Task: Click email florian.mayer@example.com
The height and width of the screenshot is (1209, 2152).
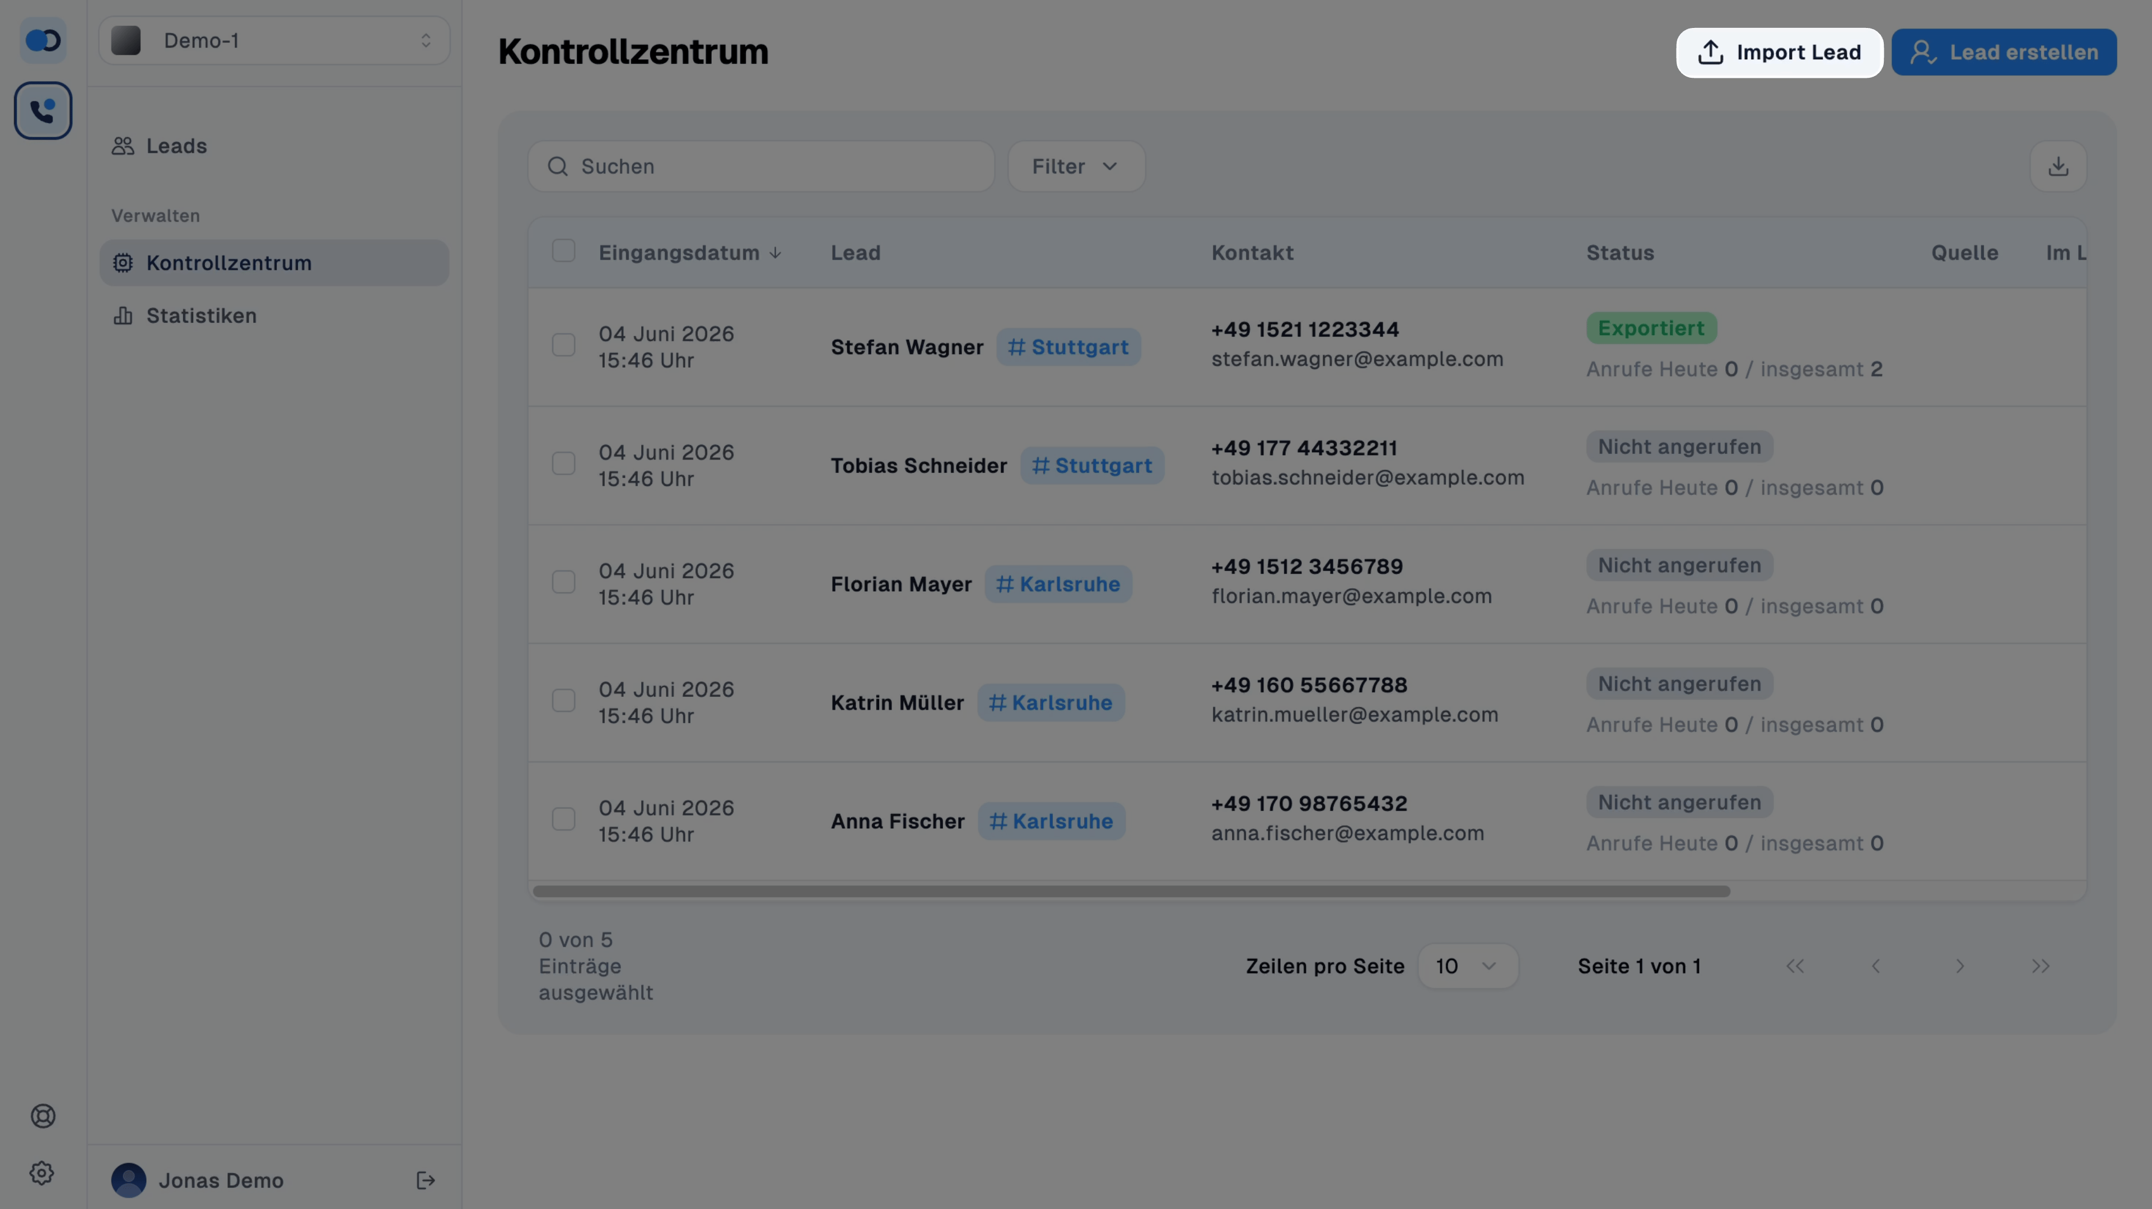Action: tap(1352, 596)
